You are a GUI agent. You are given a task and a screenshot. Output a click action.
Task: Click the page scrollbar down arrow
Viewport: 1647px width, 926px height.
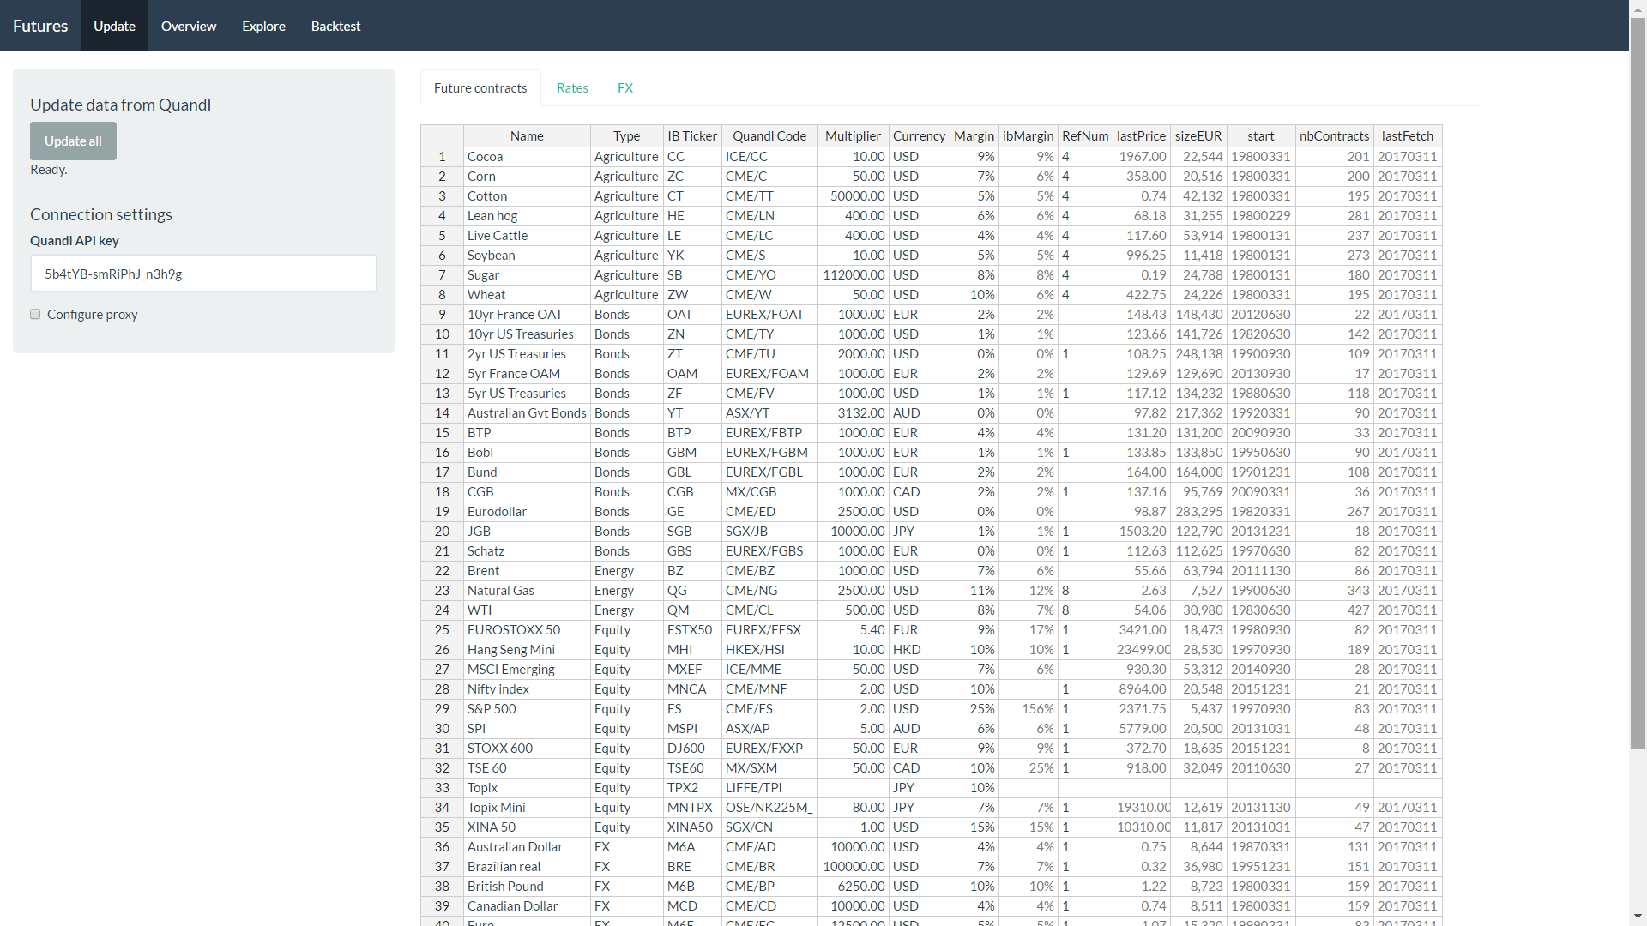[x=1638, y=917]
